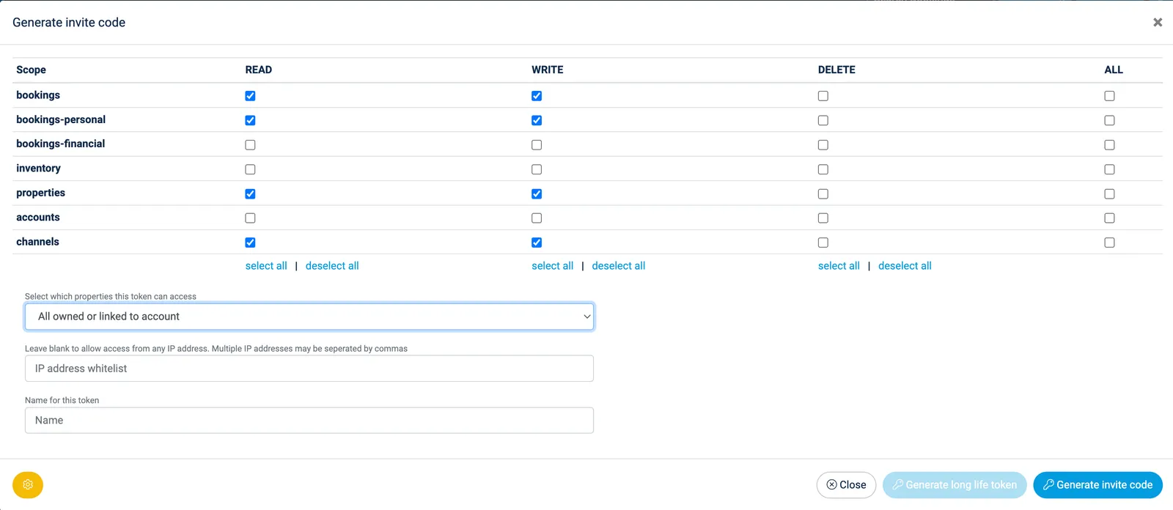Enable DELETE permission for bookings

coord(823,96)
